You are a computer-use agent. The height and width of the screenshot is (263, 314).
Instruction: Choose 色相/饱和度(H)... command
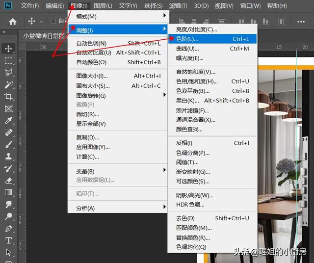(x=212, y=81)
